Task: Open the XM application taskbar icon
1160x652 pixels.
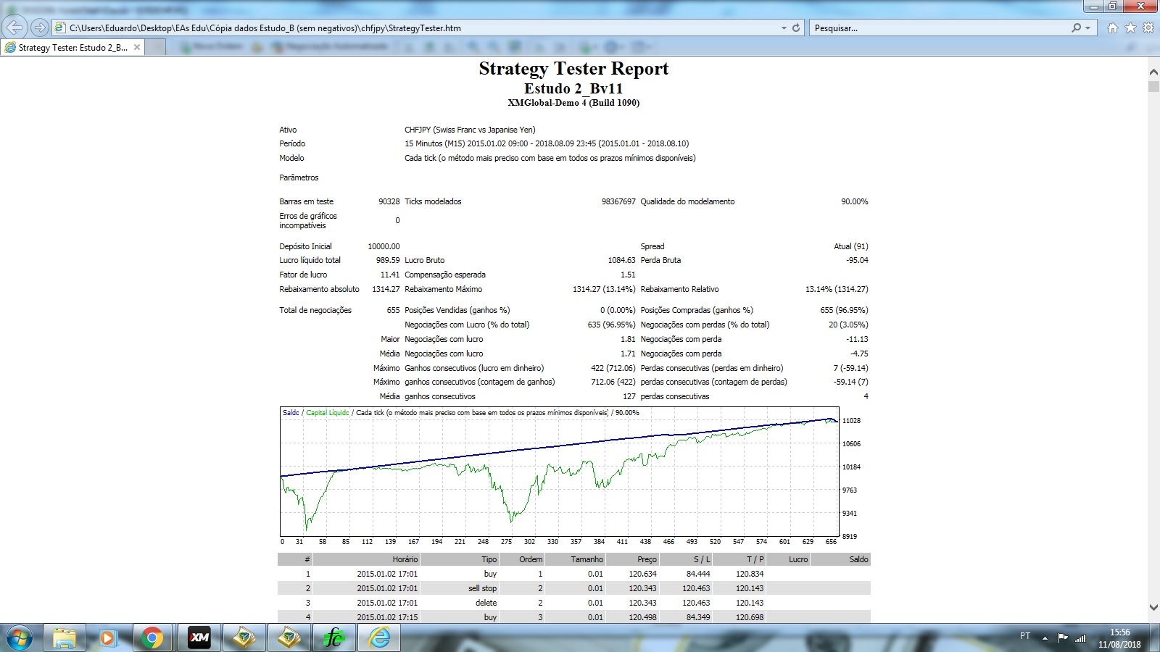Action: (199, 638)
